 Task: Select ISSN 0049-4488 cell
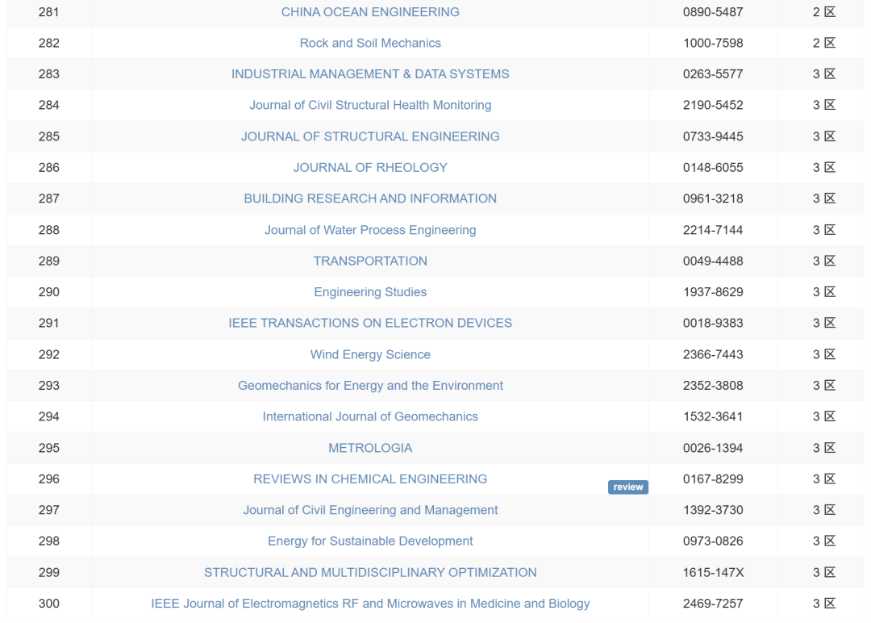[713, 261]
